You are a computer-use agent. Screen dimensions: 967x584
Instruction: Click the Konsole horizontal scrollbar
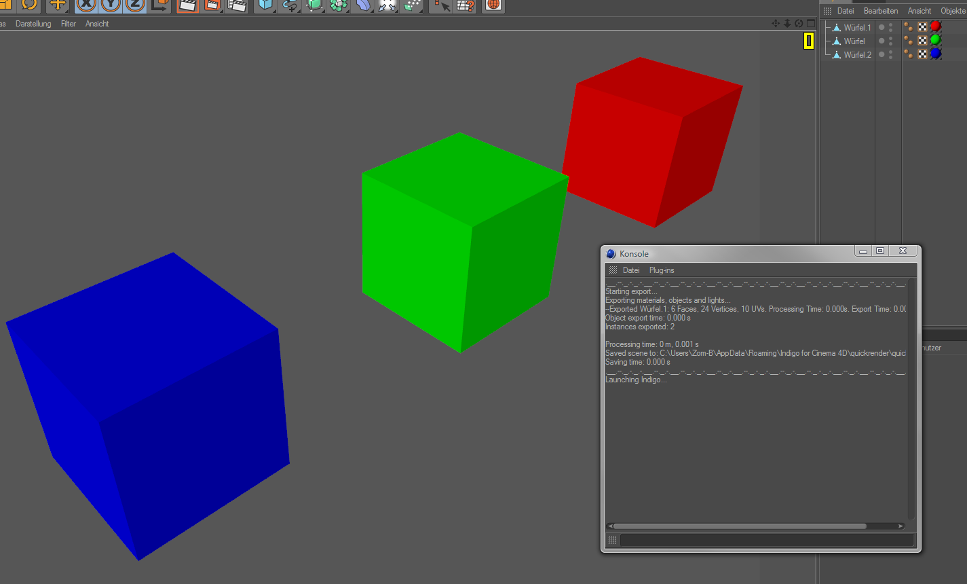(x=740, y=526)
